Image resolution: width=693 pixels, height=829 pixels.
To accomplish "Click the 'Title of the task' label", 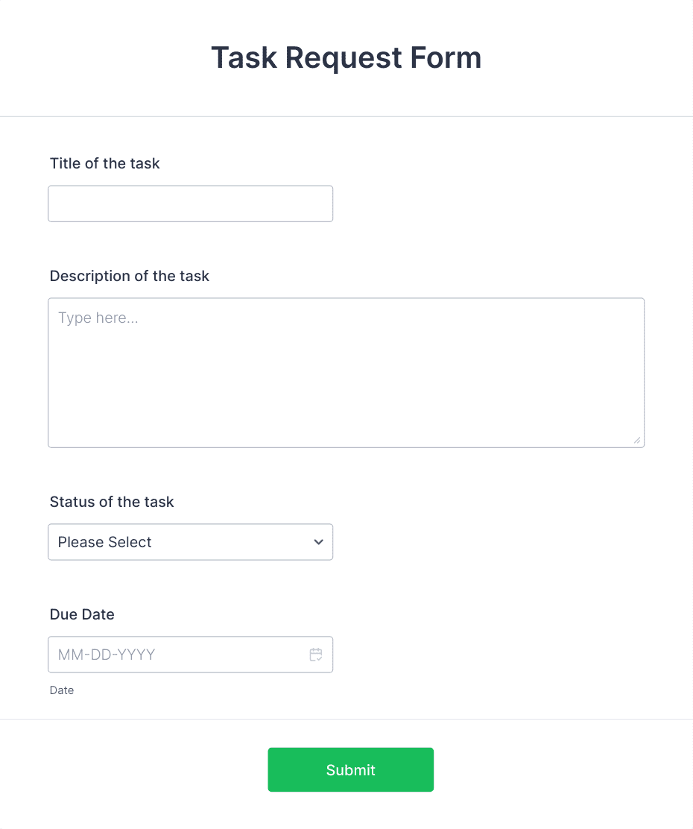I will click(x=104, y=163).
